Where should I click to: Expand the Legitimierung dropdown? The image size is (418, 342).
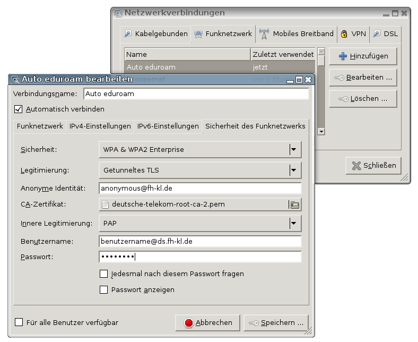click(x=200, y=170)
